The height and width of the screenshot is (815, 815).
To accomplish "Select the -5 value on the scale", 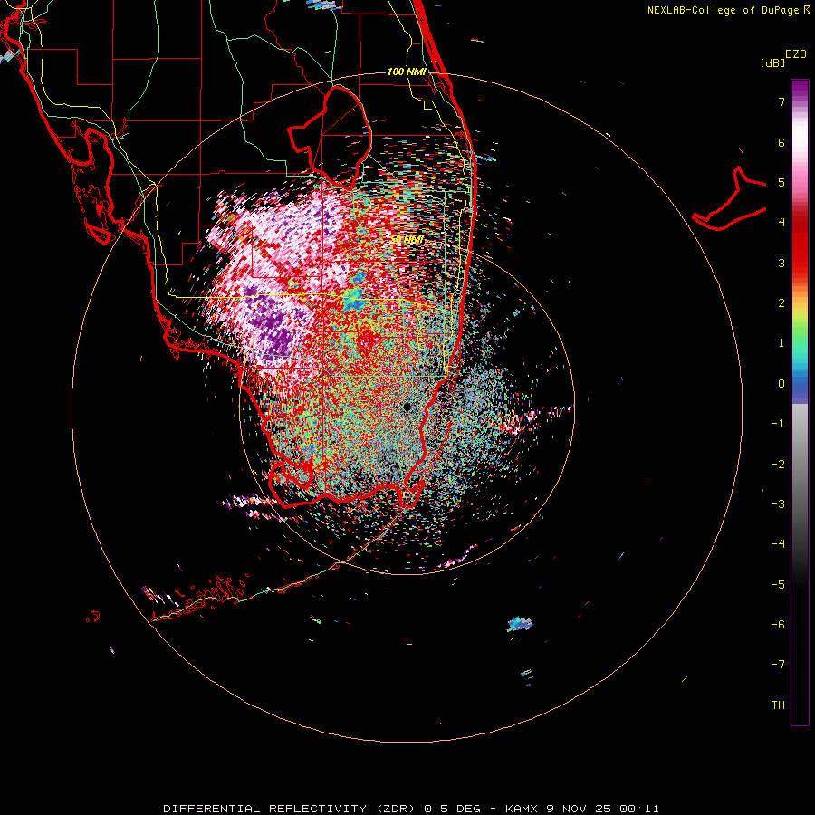I will 778,585.
